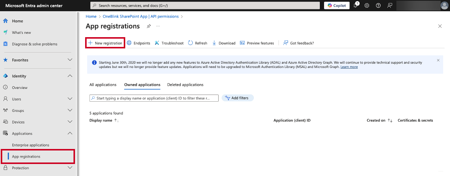This screenshot has height=176, width=450.
Task: Open the Troubleshoot tool icon
Action: click(x=157, y=43)
